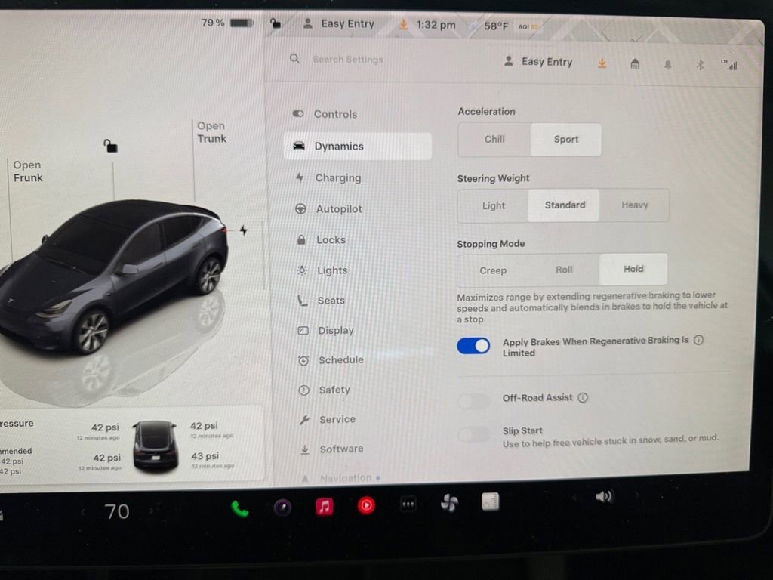Tap the HomeLink garage icon
Viewport: 773px width, 580px height.
coord(635,63)
